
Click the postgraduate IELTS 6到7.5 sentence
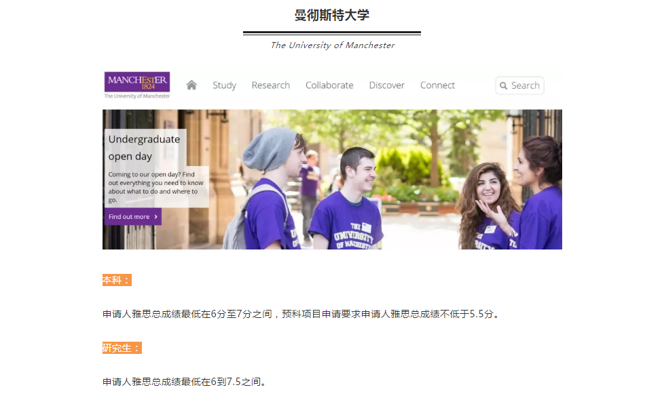point(186,382)
